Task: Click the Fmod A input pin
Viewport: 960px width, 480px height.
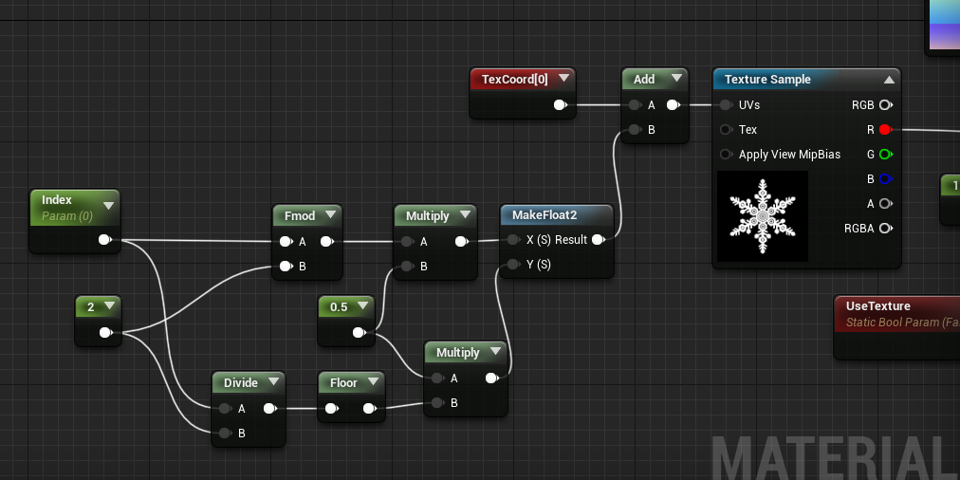Action: pos(286,241)
